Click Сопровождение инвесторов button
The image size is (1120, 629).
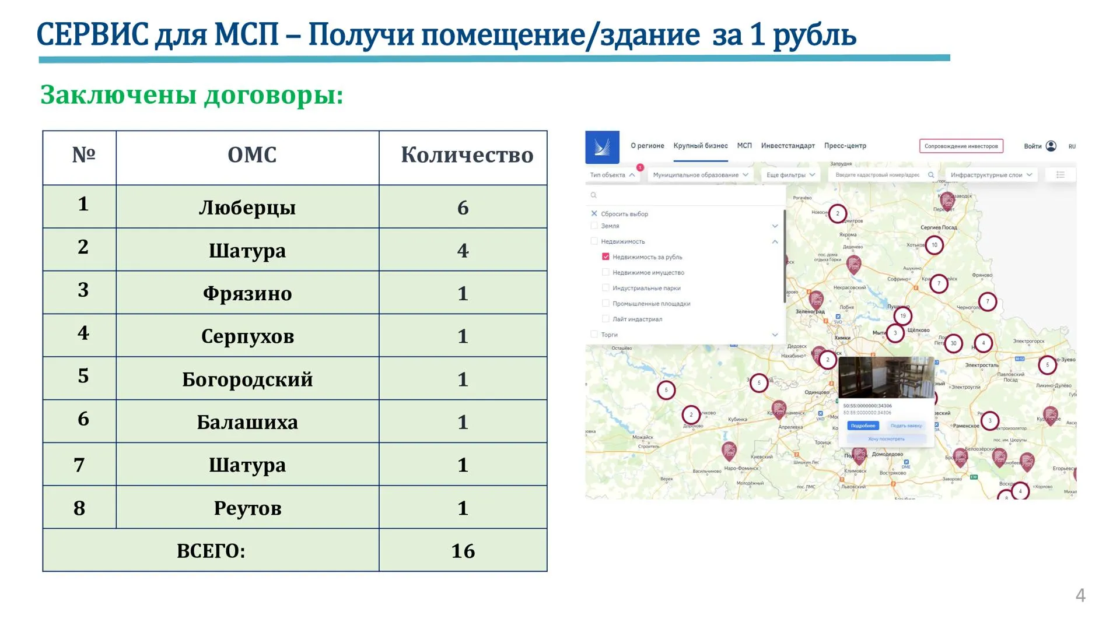tap(961, 146)
